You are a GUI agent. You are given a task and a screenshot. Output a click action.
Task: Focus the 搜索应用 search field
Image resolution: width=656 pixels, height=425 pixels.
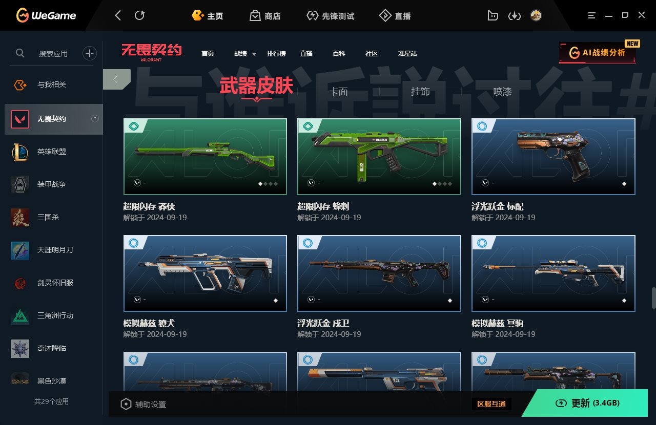53,53
